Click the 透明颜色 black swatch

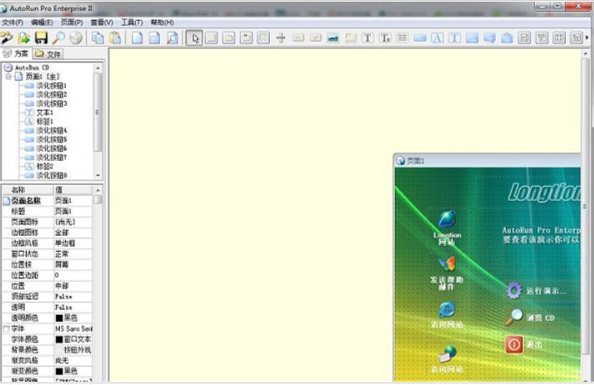click(x=59, y=317)
